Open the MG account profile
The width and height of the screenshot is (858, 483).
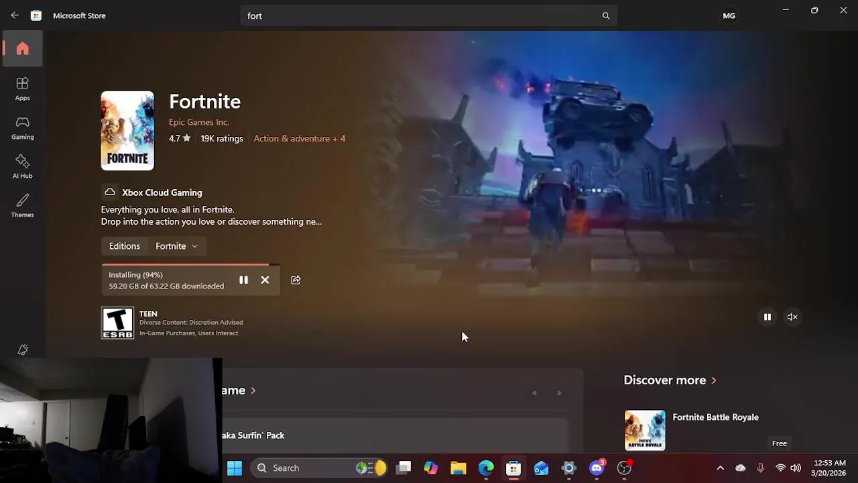coord(729,15)
